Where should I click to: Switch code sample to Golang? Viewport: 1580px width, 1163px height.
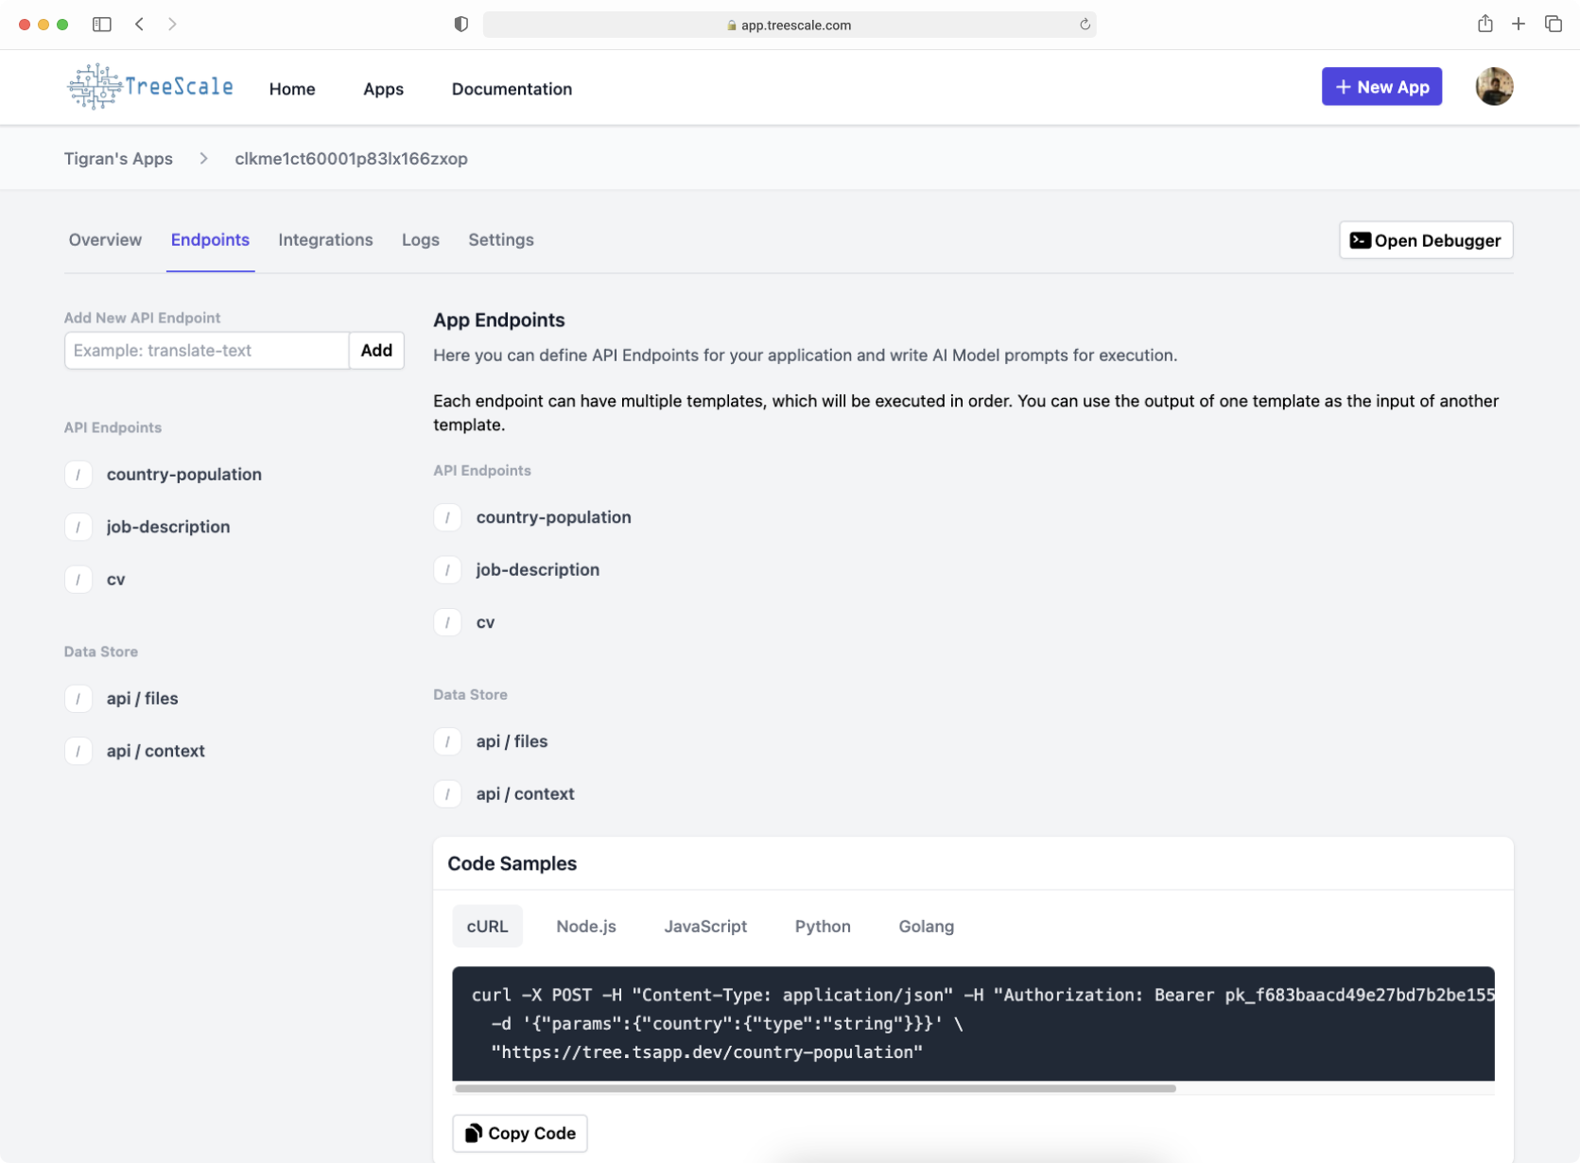tap(926, 927)
